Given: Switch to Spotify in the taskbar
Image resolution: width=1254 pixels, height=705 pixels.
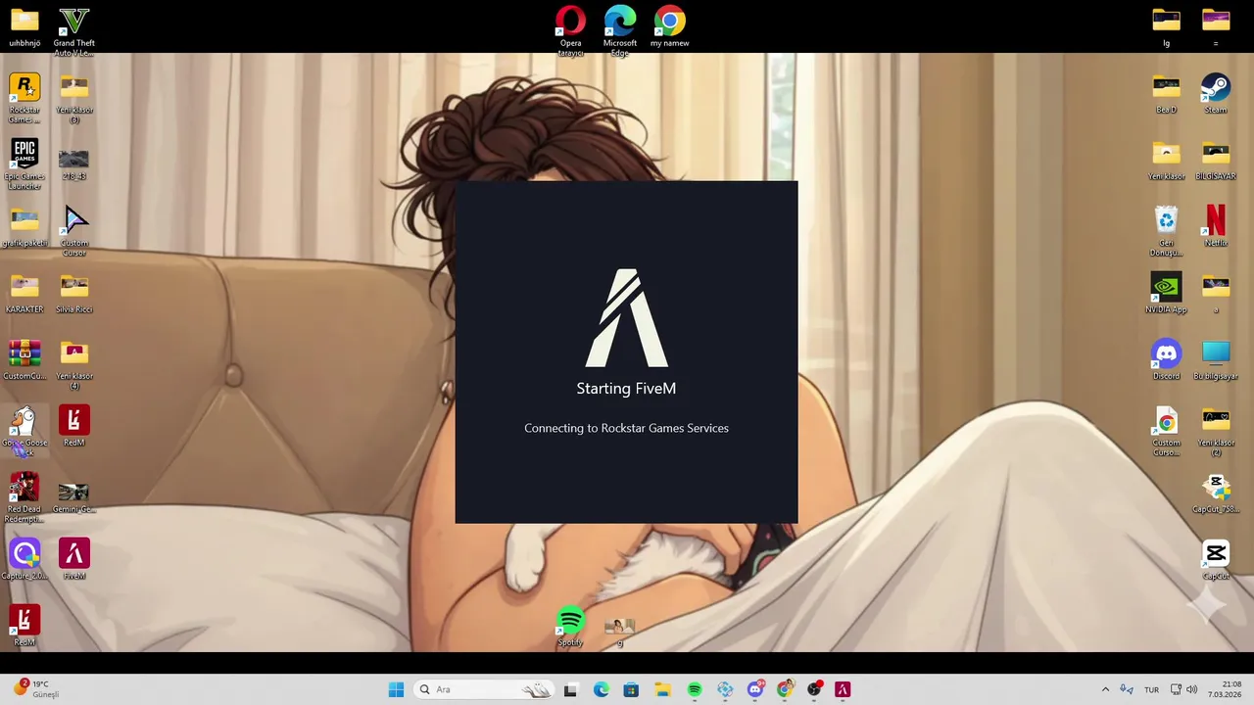Looking at the screenshot, I should pyautogui.click(x=694, y=689).
